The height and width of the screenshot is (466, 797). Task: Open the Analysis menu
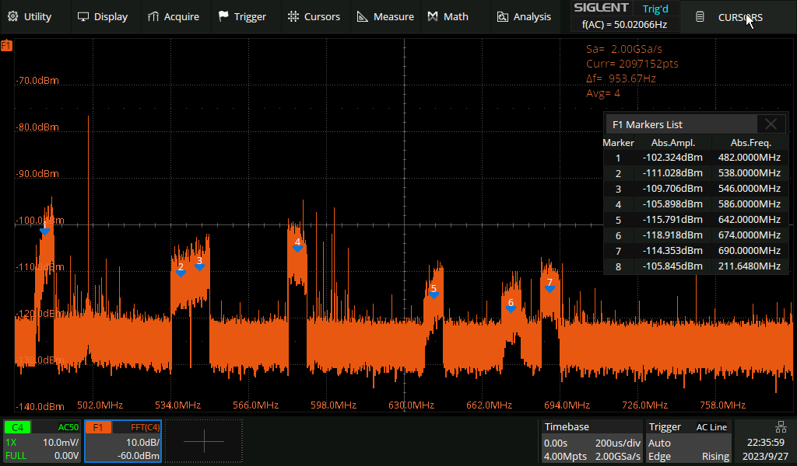pyautogui.click(x=524, y=16)
